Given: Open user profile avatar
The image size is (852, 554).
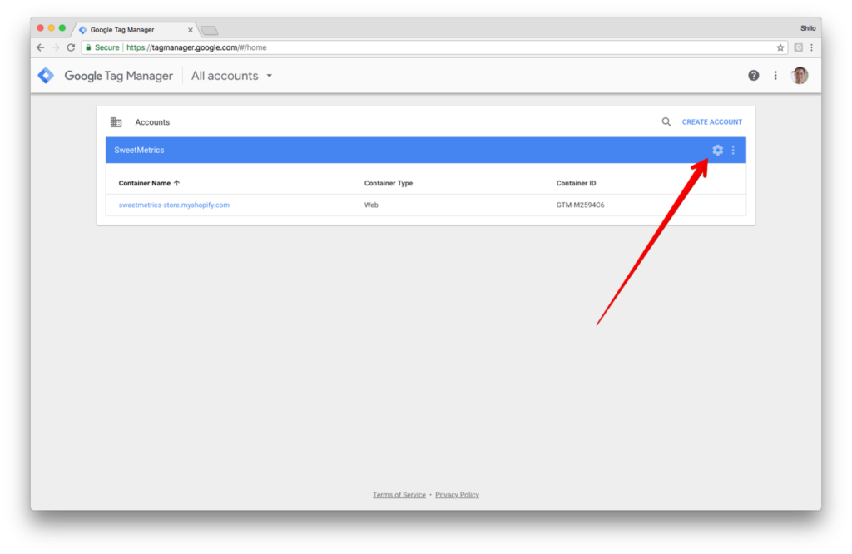Looking at the screenshot, I should tap(800, 76).
